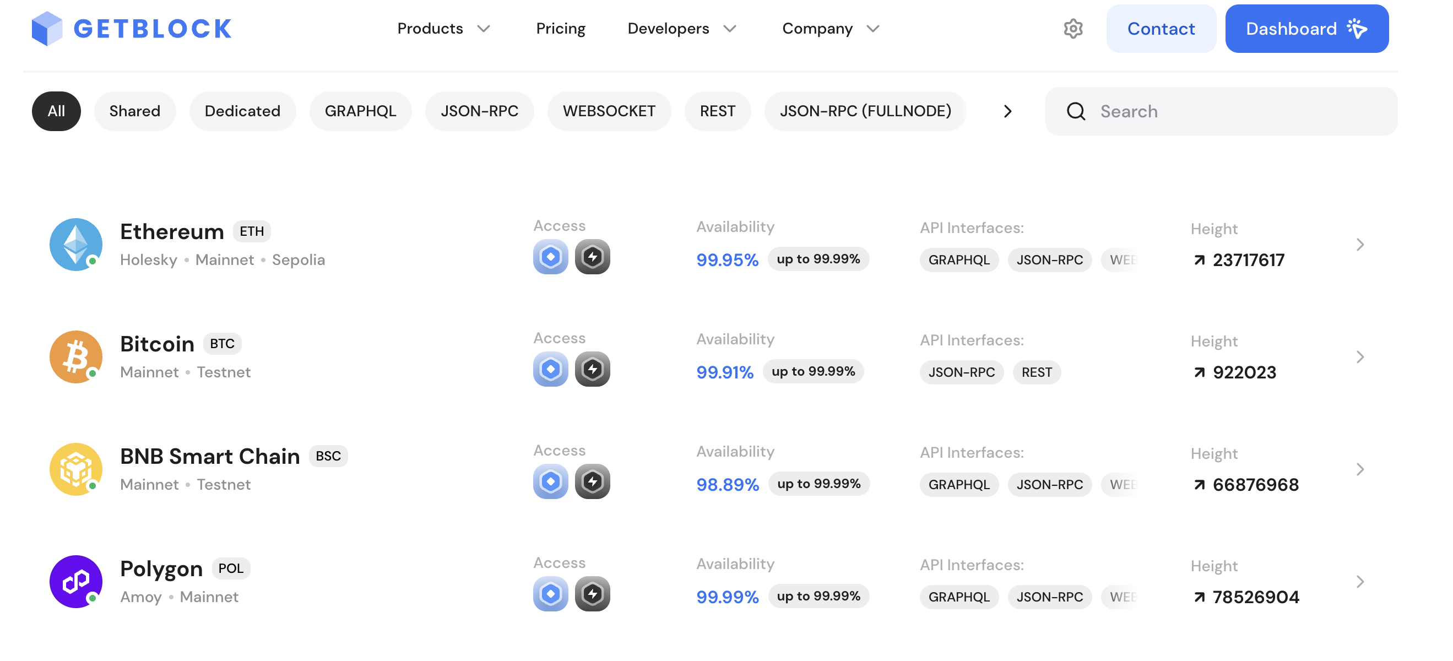The image size is (1453, 661).
Task: Click the magnifier icon in search
Action: [x=1076, y=111]
